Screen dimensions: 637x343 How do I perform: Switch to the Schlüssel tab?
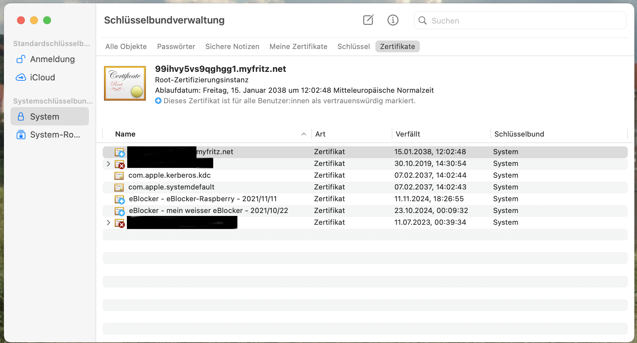pos(353,46)
